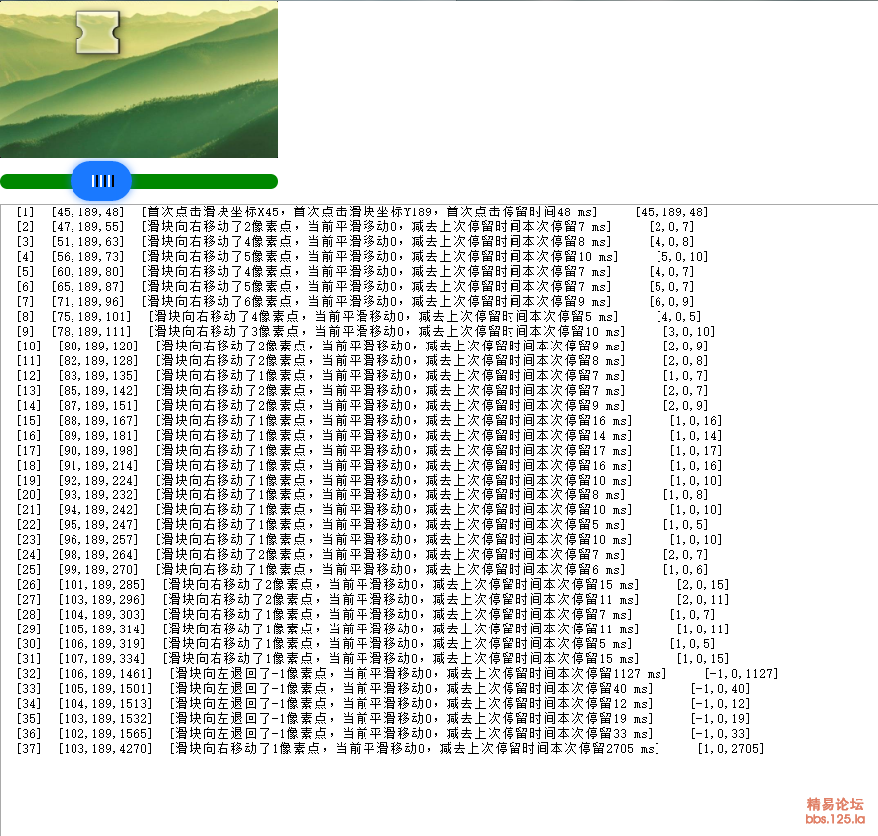This screenshot has width=878, height=836.
Task: Click the delta value [2,0,11]
Action: 703,600
